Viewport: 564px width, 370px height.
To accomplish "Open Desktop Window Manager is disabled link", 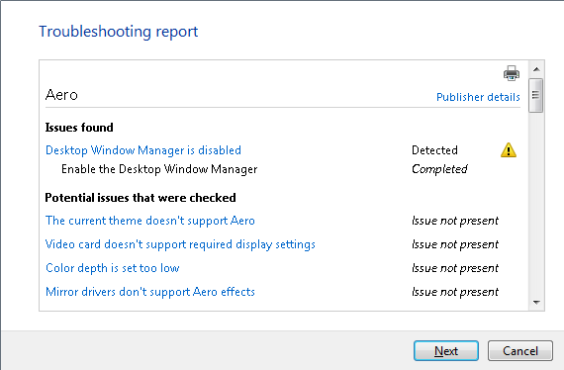I will click(143, 150).
